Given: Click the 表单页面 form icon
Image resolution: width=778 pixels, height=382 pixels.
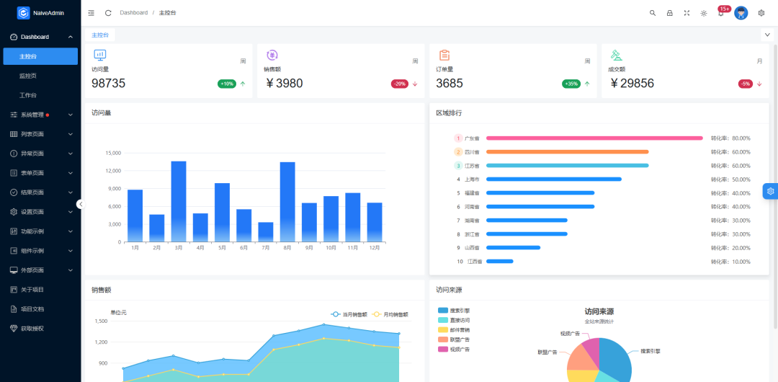Looking at the screenshot, I should (14, 173).
